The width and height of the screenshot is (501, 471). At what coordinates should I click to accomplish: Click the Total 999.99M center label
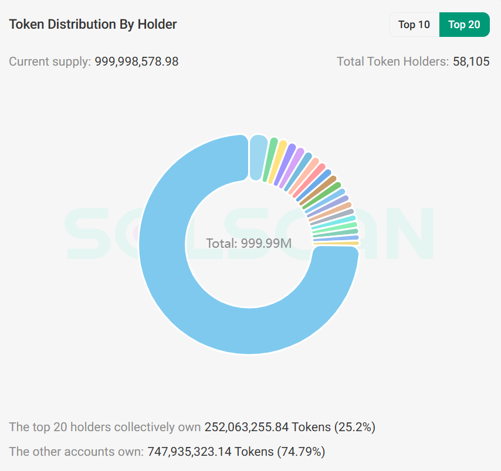pos(249,243)
